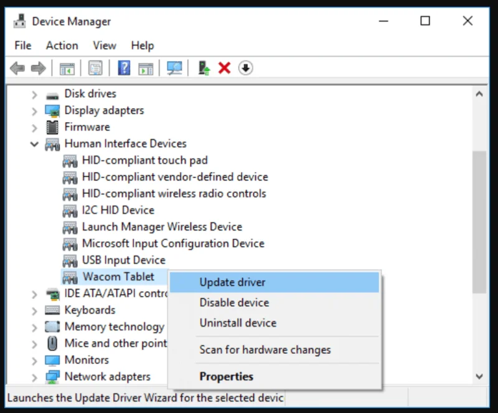Click the USB Input Device icon
The image size is (498, 413).
pyautogui.click(x=70, y=261)
